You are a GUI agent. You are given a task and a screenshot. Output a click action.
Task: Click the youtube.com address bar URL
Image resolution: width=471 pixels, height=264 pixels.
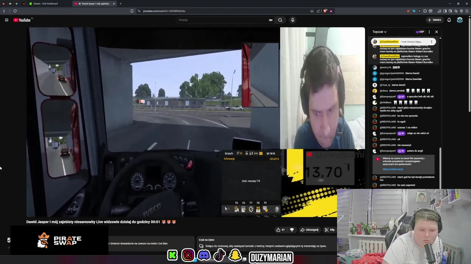164,11
